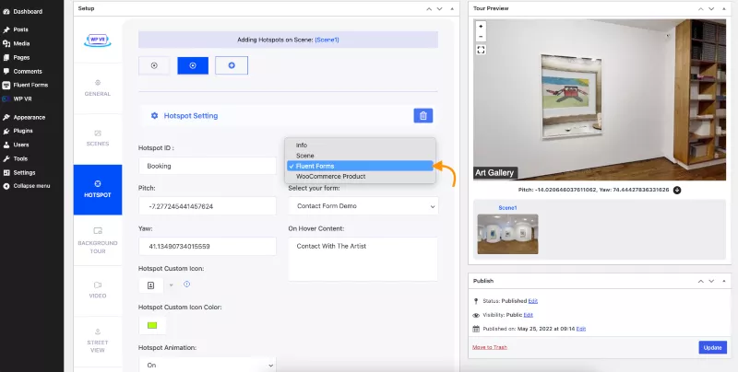Click the Pitch input field
The image size is (738, 372).
click(x=207, y=206)
